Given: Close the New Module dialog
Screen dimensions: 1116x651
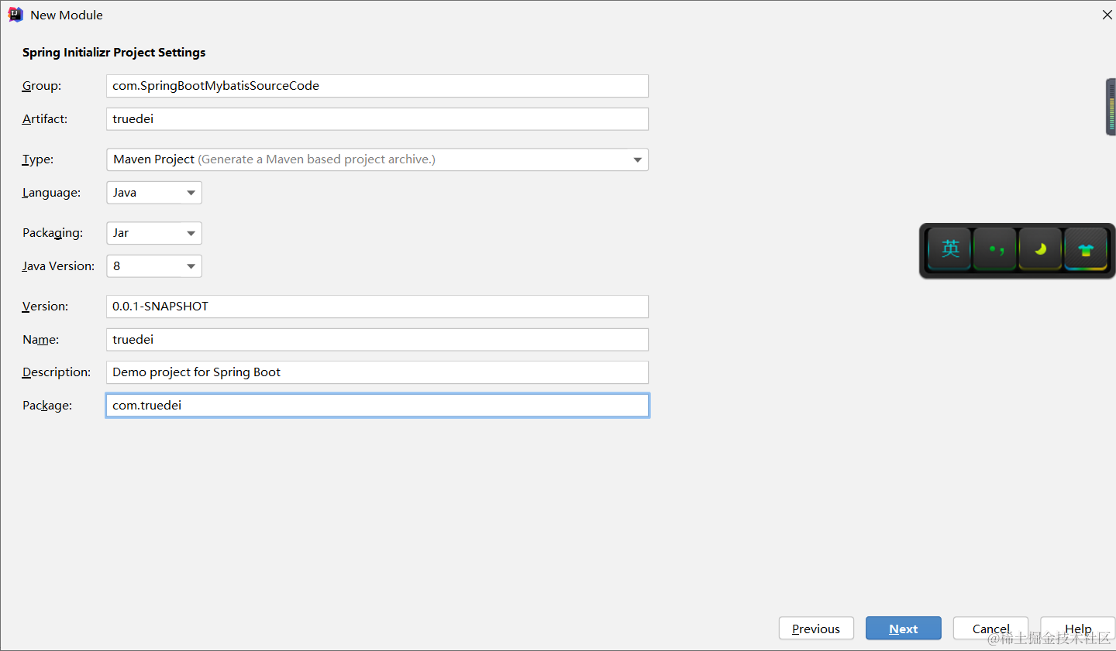Looking at the screenshot, I should [1107, 15].
